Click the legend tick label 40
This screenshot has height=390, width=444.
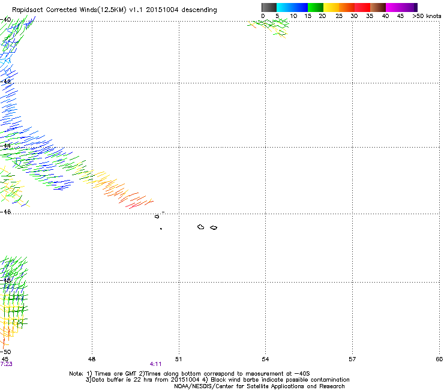[385, 16]
